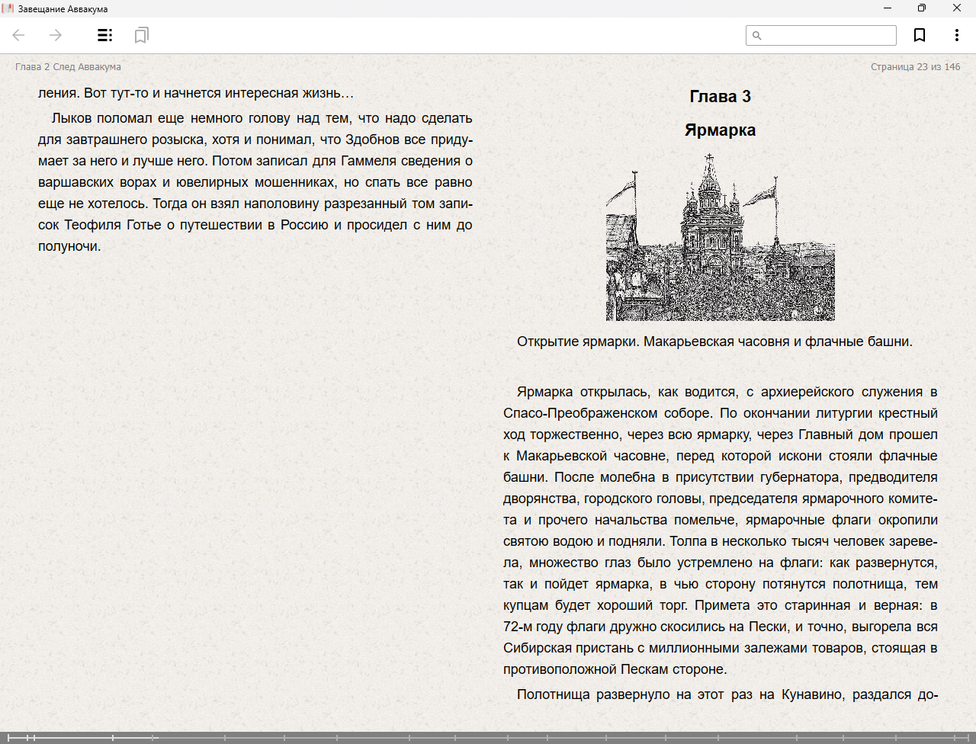
Task: Click 'Глава 2 След Аввакума' header label
Action: click(x=68, y=67)
